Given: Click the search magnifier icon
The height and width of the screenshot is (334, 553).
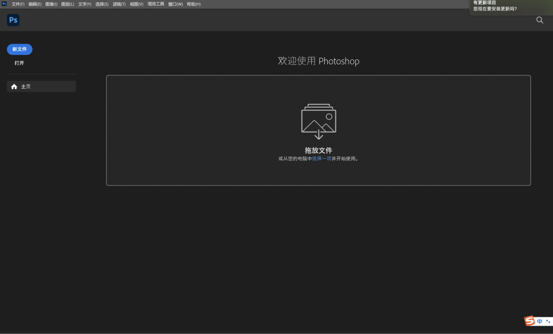Looking at the screenshot, I should point(540,20).
